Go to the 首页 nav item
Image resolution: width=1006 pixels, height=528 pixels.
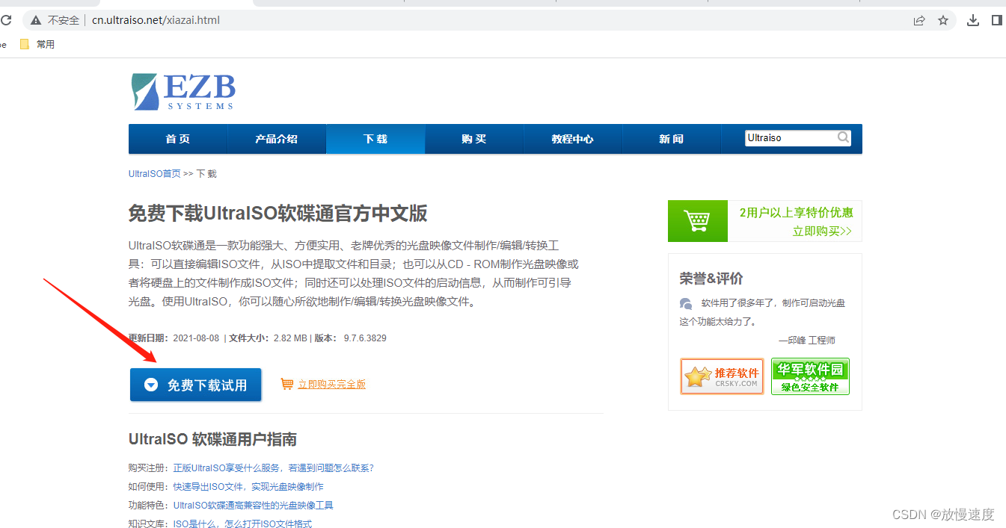point(178,139)
